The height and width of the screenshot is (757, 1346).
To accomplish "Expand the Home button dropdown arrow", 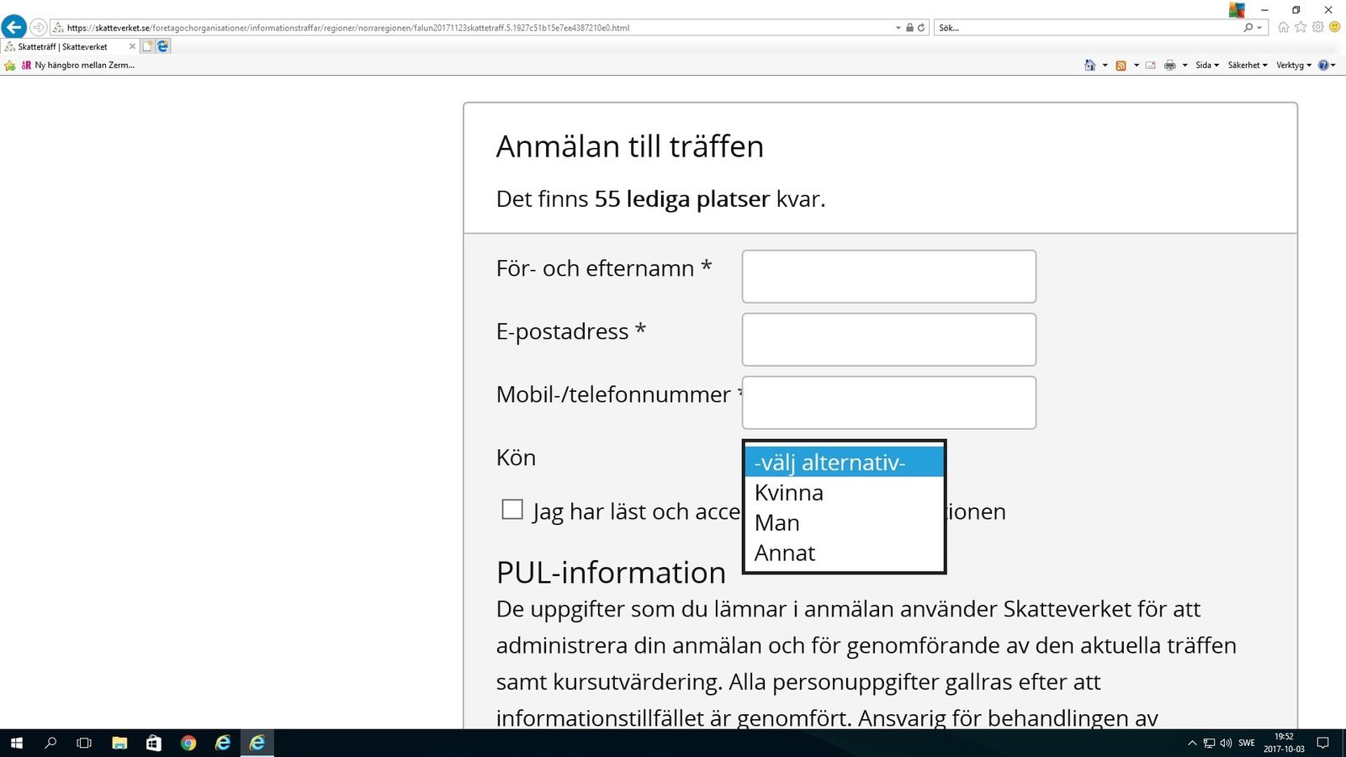I will click(x=1105, y=65).
